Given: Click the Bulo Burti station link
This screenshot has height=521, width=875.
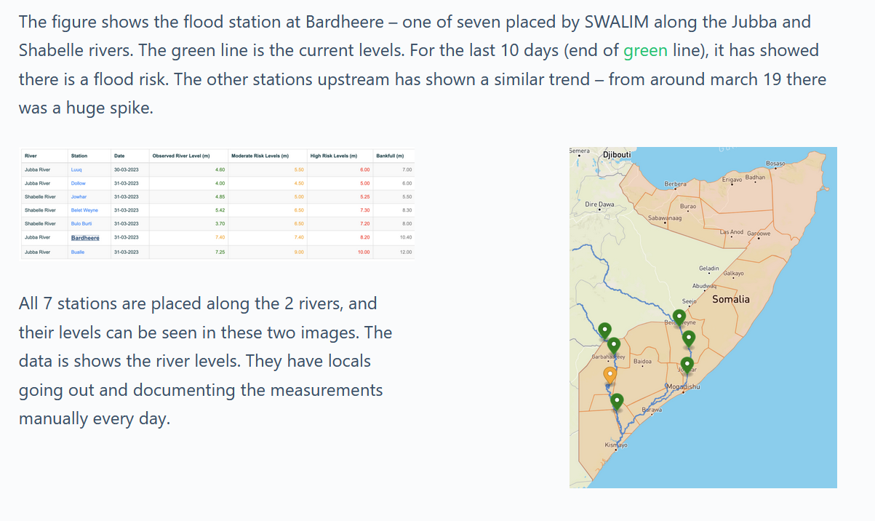Looking at the screenshot, I should [81, 223].
